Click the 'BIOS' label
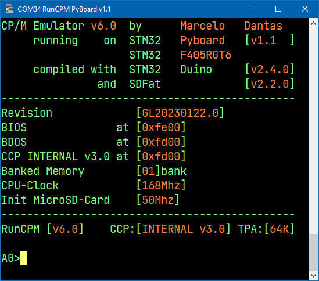 [x=14, y=128]
